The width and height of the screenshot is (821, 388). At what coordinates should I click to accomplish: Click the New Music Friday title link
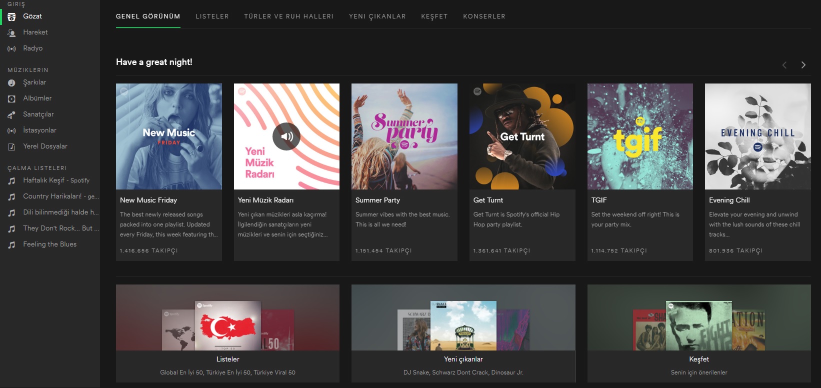(x=148, y=200)
